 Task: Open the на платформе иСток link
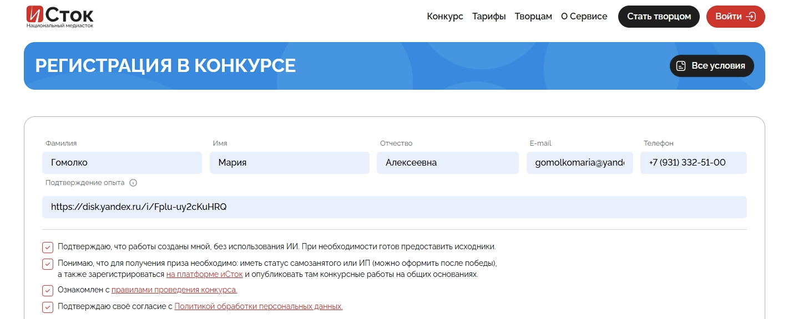coord(204,275)
